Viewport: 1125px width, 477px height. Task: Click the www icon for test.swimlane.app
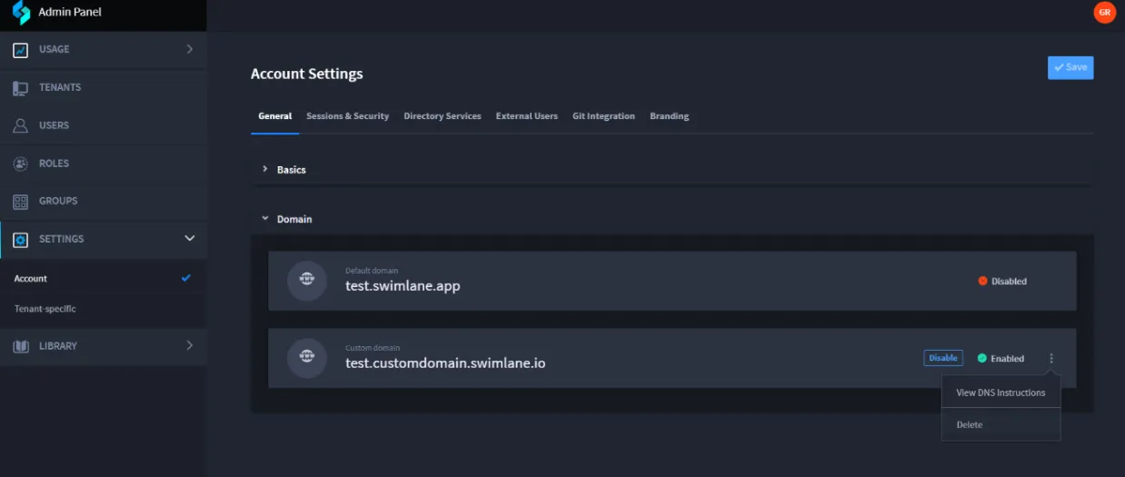pyautogui.click(x=306, y=281)
